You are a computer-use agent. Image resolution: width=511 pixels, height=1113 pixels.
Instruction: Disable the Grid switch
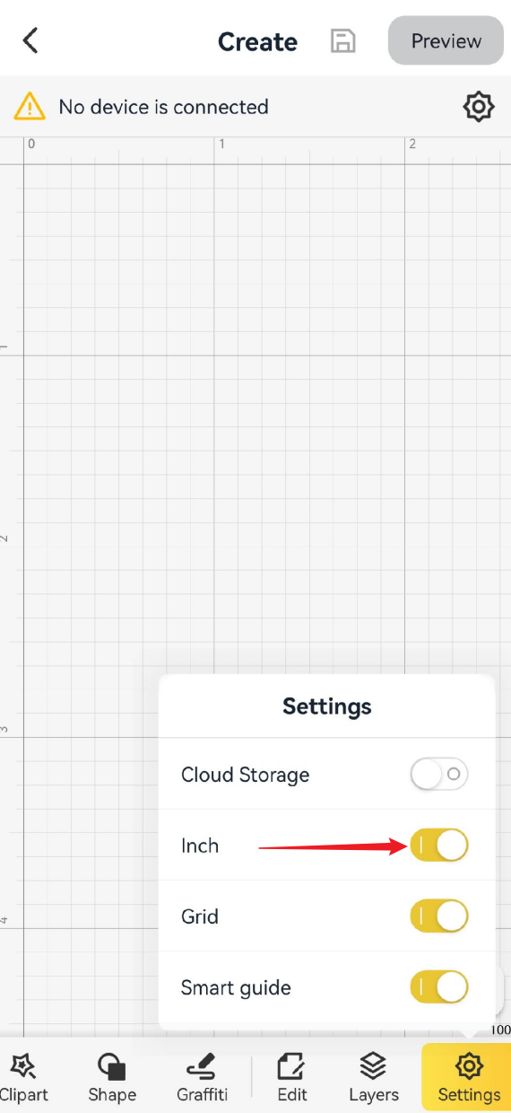pos(439,916)
